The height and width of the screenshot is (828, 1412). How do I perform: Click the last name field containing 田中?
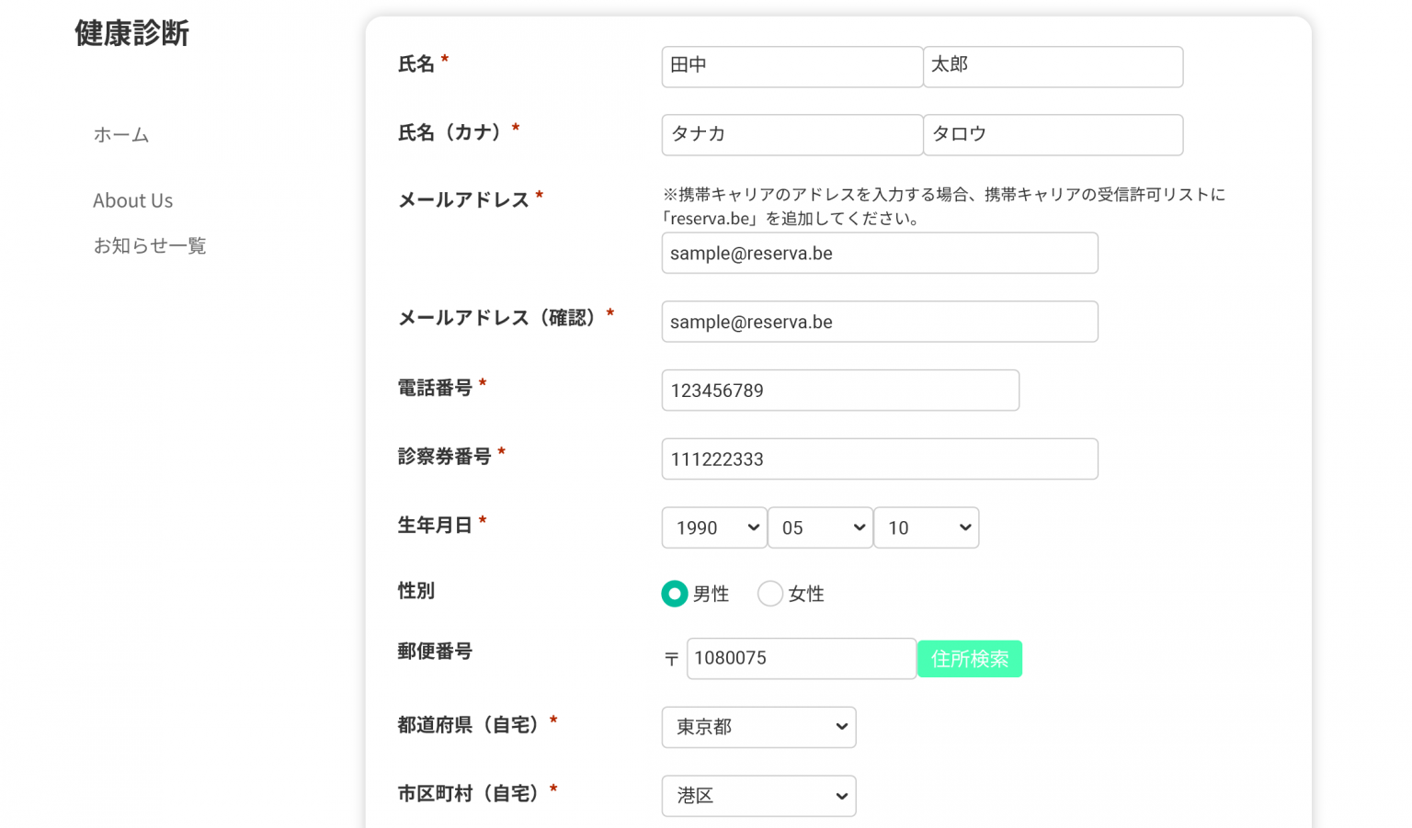tap(791, 66)
